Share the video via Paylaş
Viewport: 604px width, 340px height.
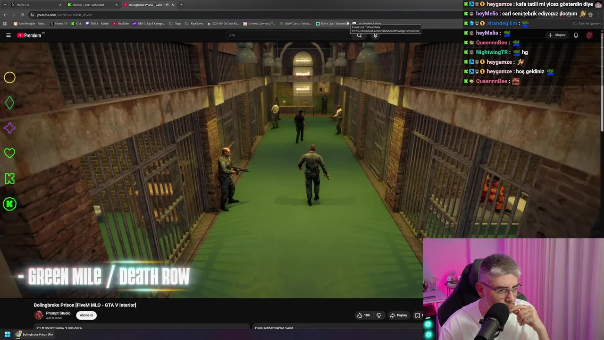(x=398, y=315)
